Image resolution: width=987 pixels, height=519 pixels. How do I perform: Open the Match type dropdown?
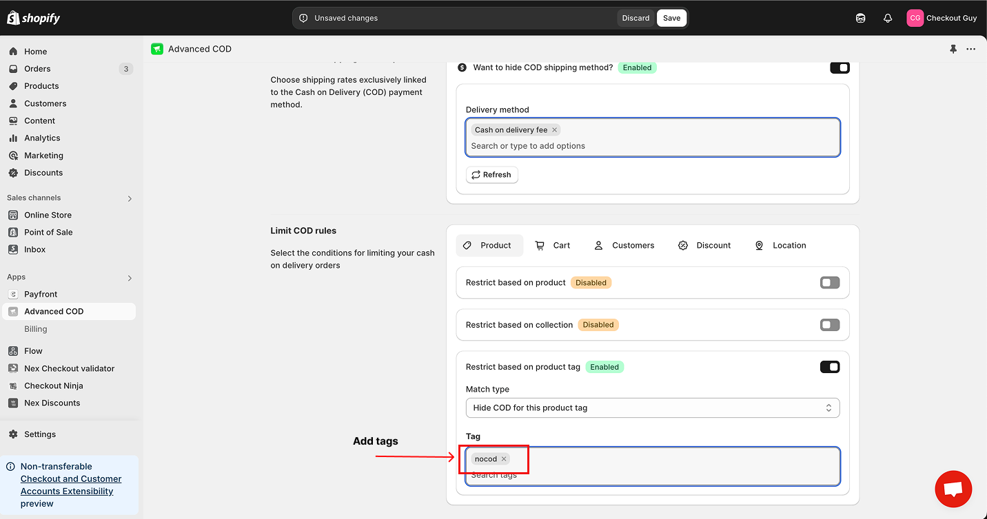pyautogui.click(x=652, y=407)
